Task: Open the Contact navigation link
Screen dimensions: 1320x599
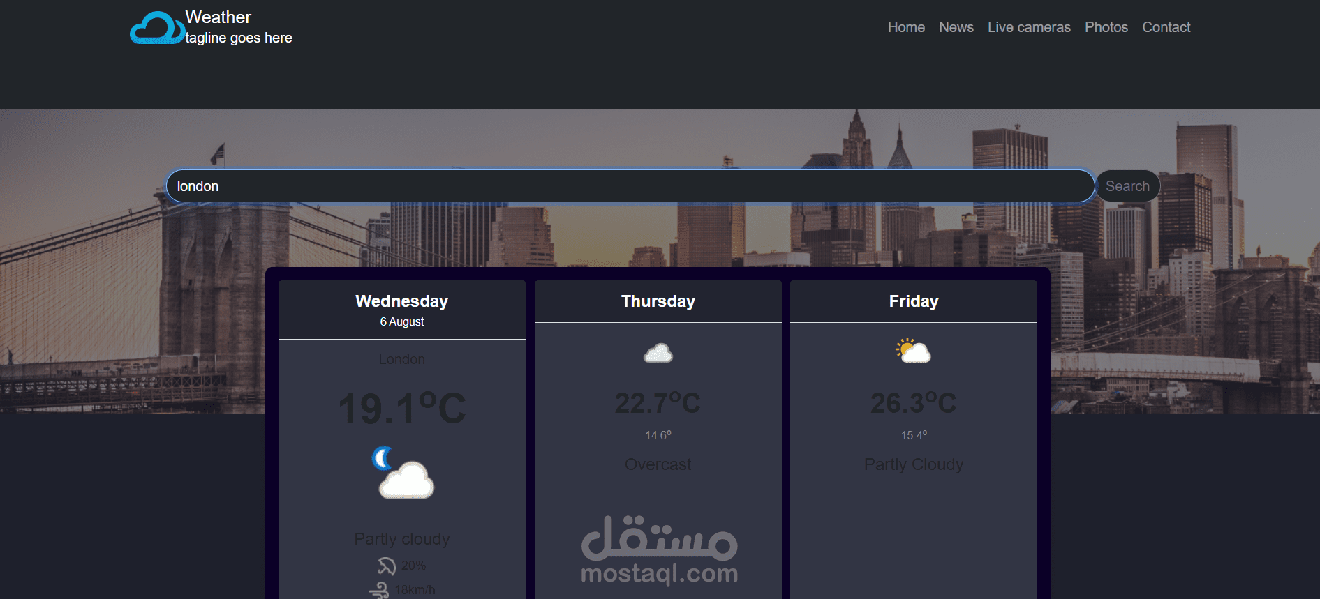Action: point(1166,27)
